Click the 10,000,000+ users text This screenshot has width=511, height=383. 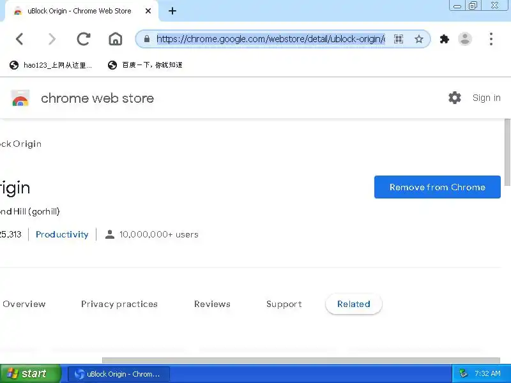click(x=158, y=234)
